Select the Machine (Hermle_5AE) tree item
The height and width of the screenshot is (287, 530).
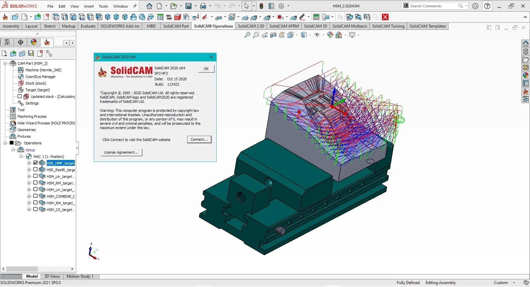[x=43, y=70]
